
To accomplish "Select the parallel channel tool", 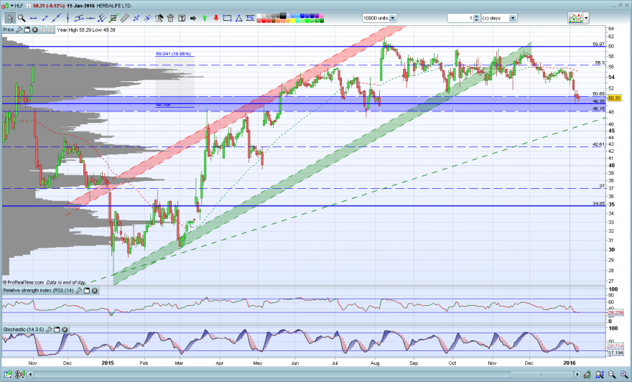I will click(x=102, y=18).
